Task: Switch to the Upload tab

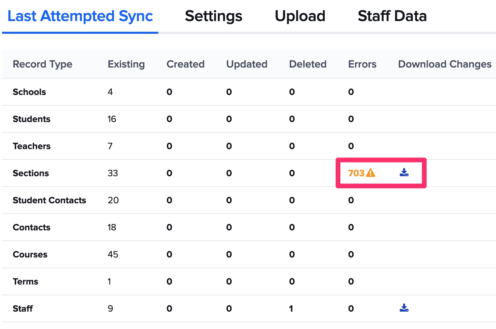Action: (300, 16)
